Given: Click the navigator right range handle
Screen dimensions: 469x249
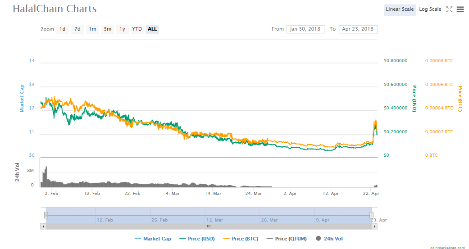Looking at the screenshot, I should (x=372, y=215).
